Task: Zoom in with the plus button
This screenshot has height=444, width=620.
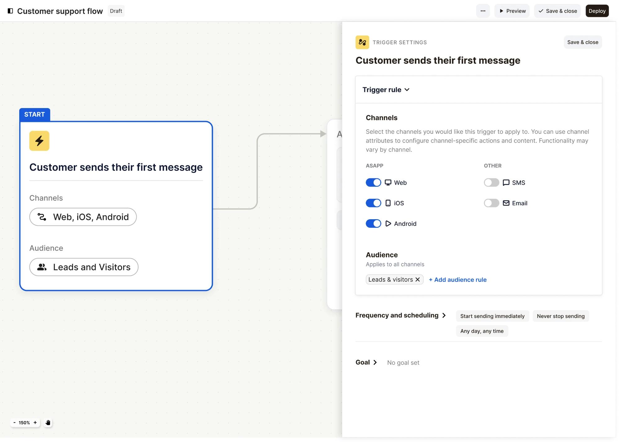Action: (x=35, y=423)
